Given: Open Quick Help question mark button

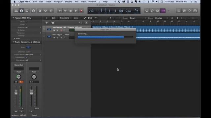Looking at the screenshot, I should [34, 11].
